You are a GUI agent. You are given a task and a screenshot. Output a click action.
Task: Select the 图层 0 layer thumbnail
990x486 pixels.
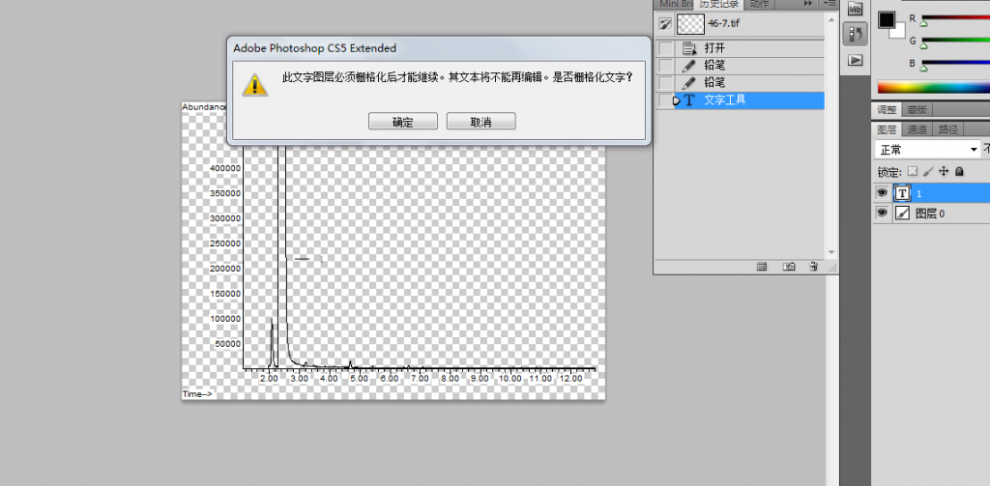903,214
